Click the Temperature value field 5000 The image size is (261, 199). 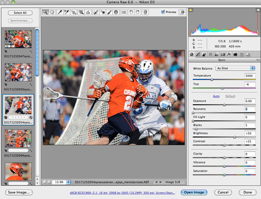250,76
